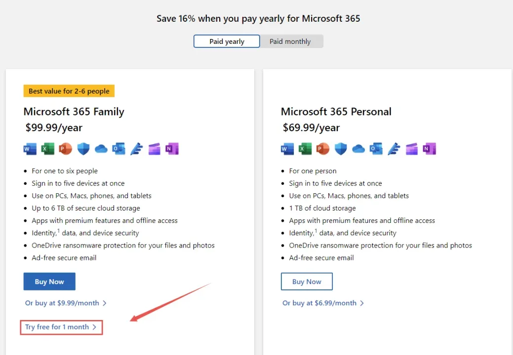Viewport: 513px width, 355px height.
Task: Click the Word icon under Microsoft 365 Personal
Action: click(287, 149)
